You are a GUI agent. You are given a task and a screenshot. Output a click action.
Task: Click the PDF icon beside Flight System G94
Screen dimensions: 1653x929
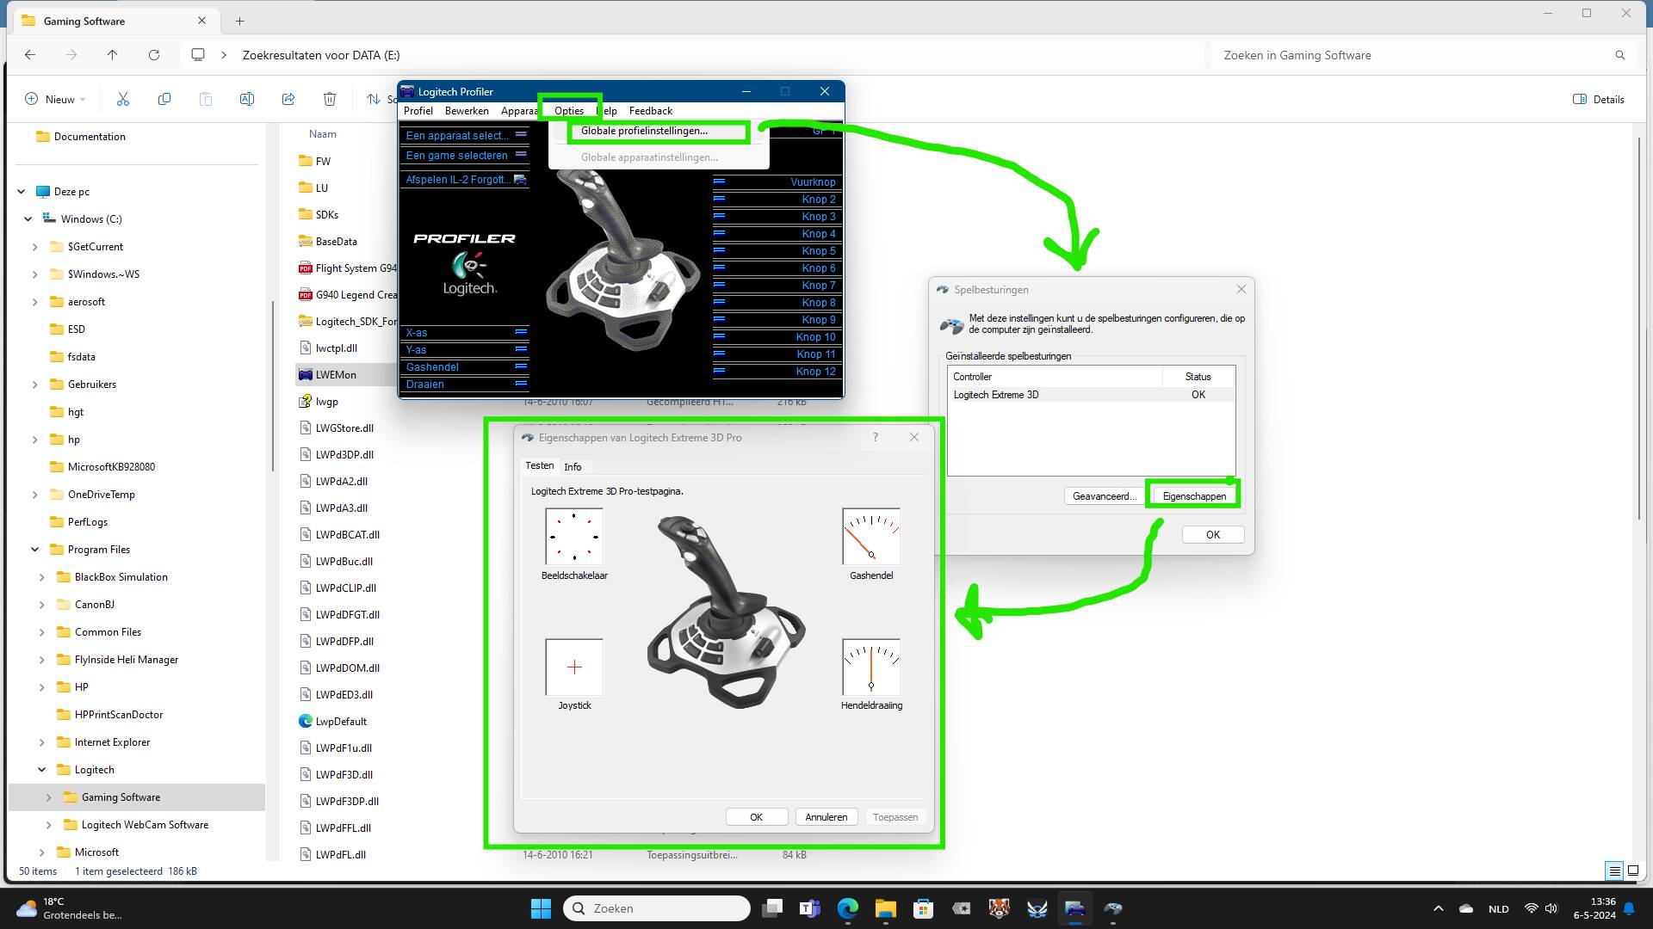tap(306, 268)
